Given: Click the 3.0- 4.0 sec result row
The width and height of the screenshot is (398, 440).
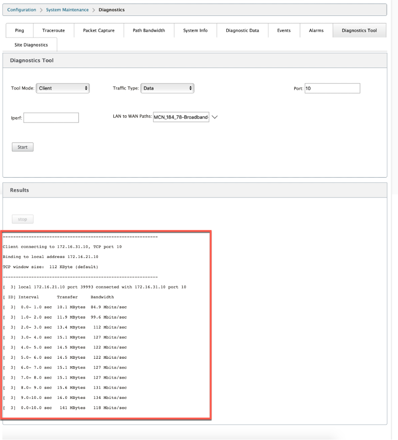Looking at the screenshot, I should pyautogui.click(x=65, y=338).
